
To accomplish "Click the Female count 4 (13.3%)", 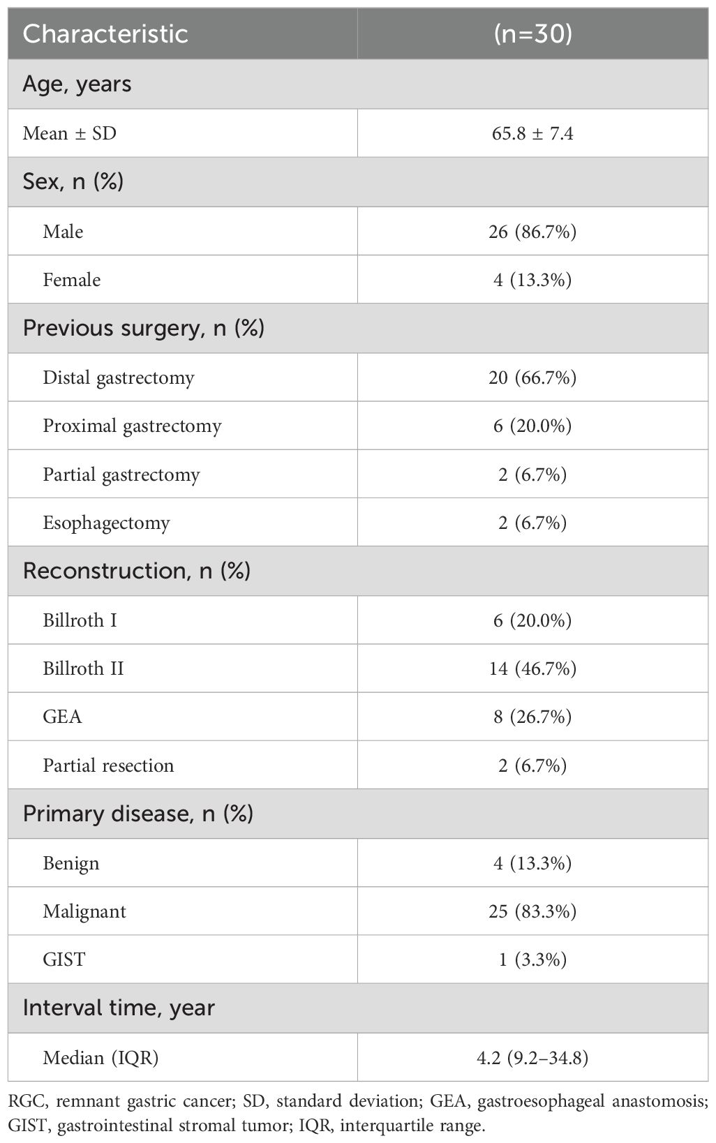I will (x=533, y=280).
